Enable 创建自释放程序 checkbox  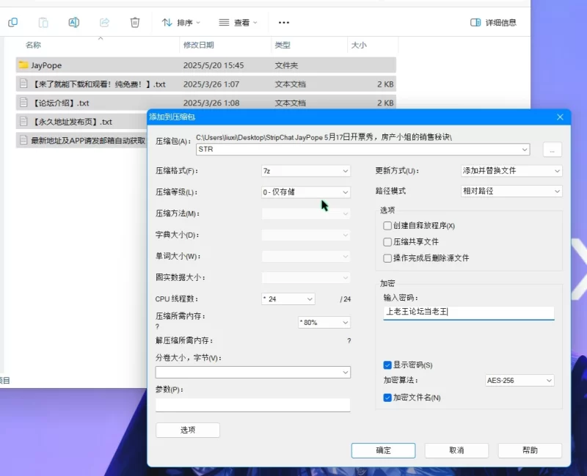(x=387, y=226)
